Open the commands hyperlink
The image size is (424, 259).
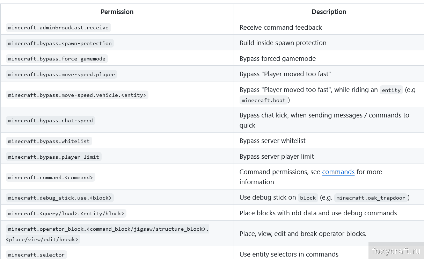[338, 172]
